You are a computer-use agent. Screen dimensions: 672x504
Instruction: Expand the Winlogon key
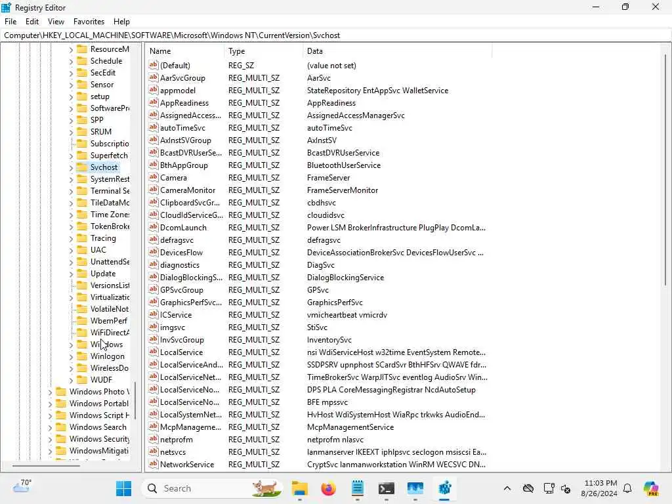click(71, 356)
